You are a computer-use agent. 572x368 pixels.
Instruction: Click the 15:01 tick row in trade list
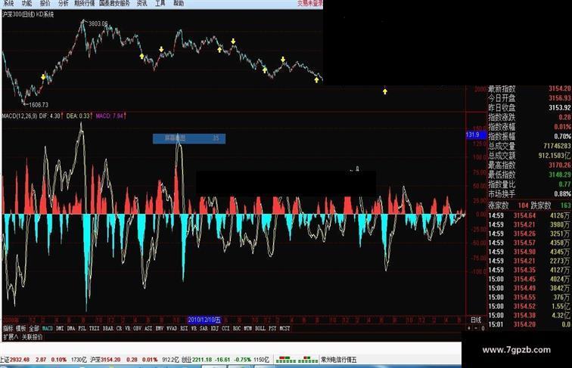pyautogui.click(x=530, y=324)
